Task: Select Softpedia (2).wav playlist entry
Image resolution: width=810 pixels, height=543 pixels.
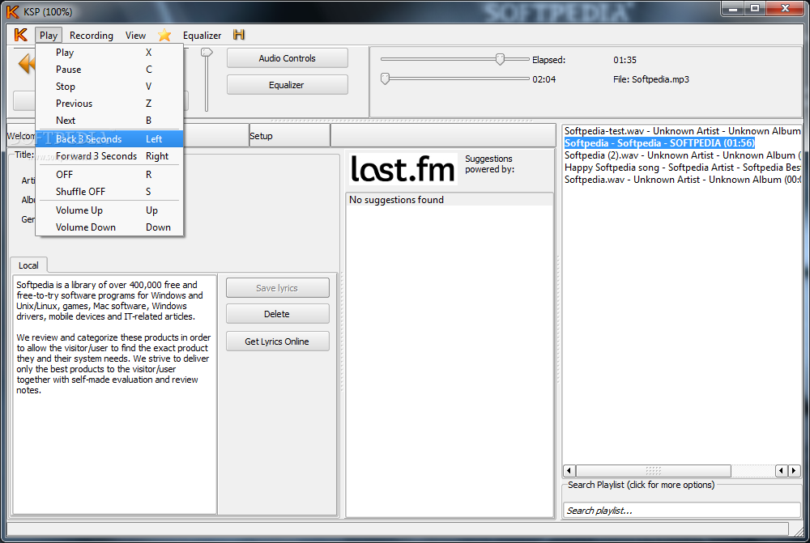Action: [x=682, y=155]
